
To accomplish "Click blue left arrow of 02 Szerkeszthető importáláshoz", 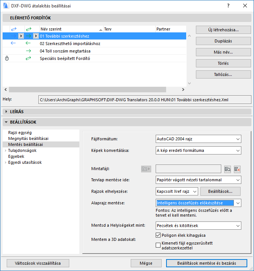I will click(x=13, y=43).
